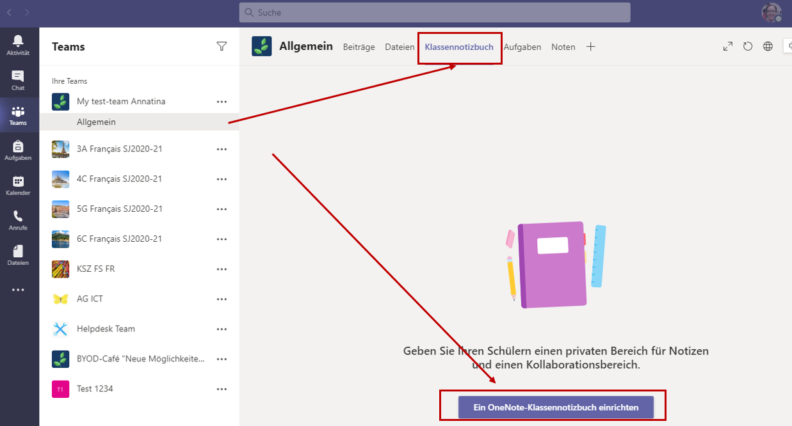Open more options for 3A Français SJ2020-21
Screen dimensions: 792x426
coord(222,149)
